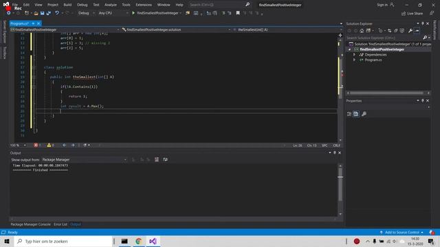440x247 pixels.
Task: Open the Analyze menu
Action: (x=111, y=5)
